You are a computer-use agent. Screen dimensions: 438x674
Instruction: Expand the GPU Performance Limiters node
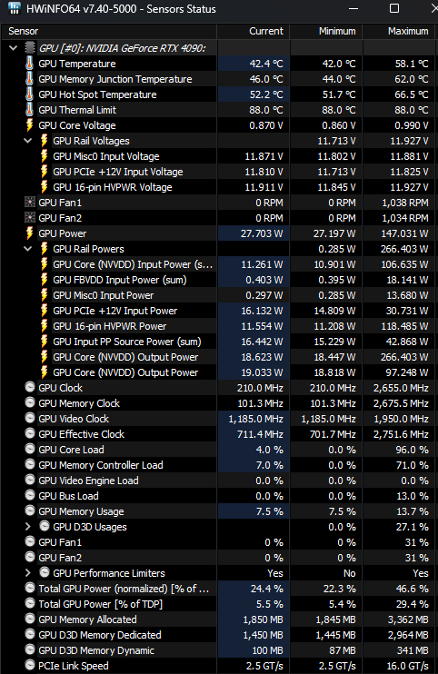point(28,573)
